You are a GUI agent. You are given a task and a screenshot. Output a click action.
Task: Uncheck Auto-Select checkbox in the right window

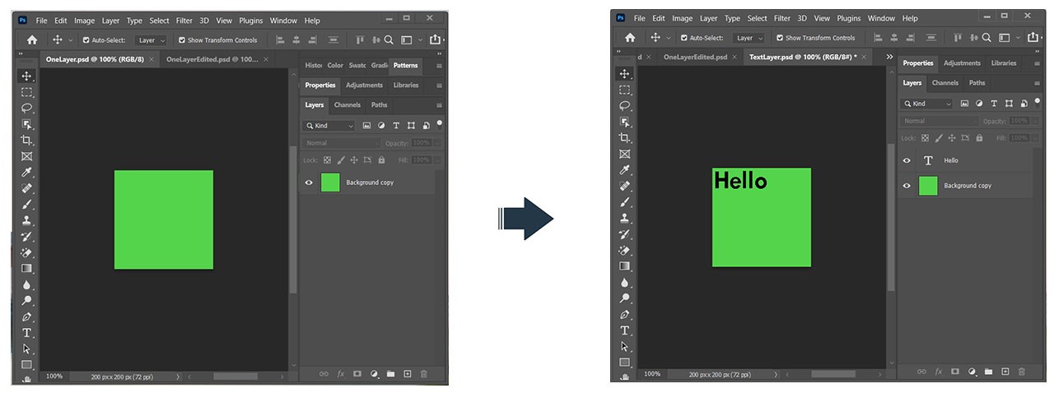pos(684,38)
